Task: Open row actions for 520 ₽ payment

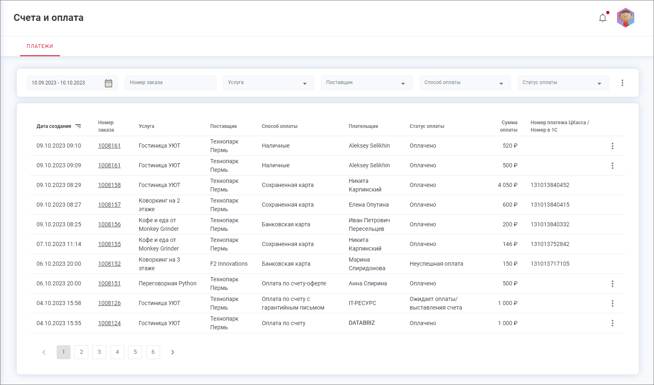Action: [612, 146]
